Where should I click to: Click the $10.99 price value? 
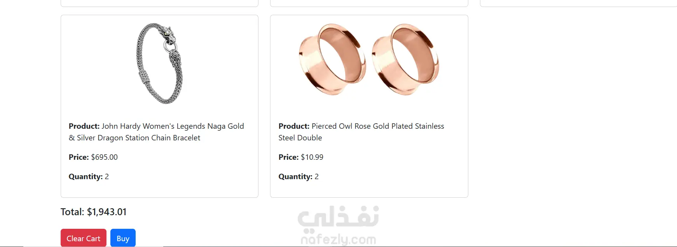tap(312, 157)
